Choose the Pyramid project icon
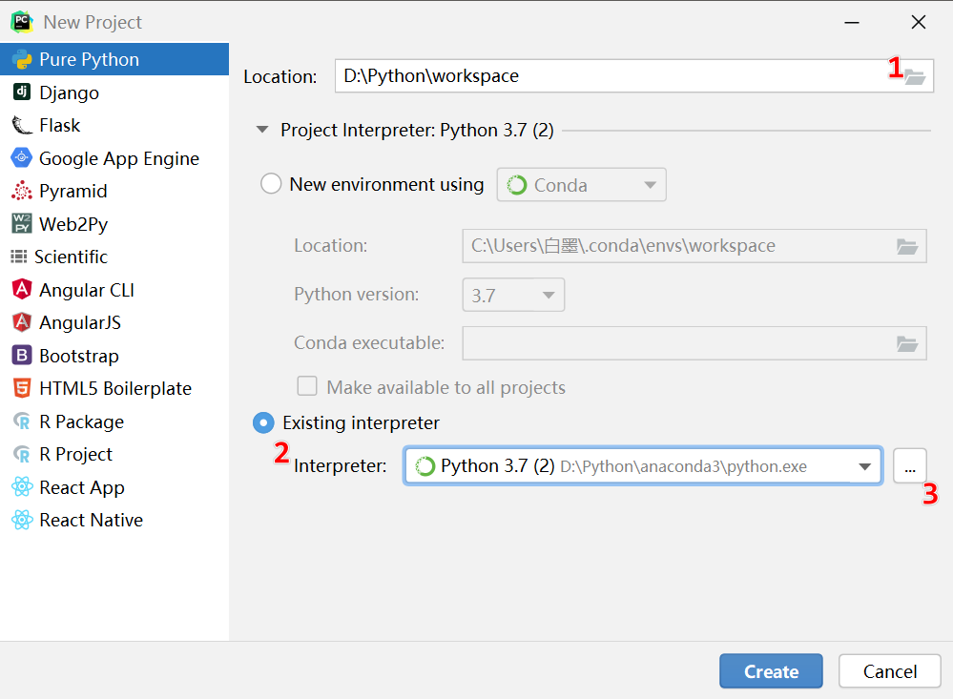Screen dimensions: 953x699 pos(21,191)
